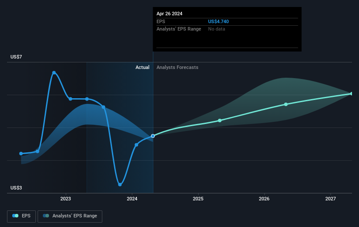Select the peak EPS data point near US$7
359x227 pixels.
[54, 73]
